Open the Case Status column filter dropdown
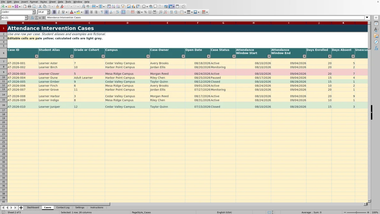Screen dimensions: 380x214 tap(234, 56)
